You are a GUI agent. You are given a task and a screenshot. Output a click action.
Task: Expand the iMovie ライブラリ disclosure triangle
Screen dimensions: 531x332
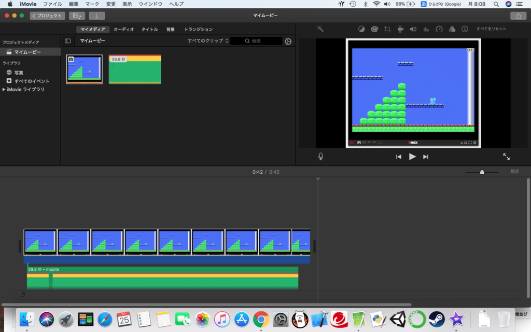click(x=4, y=89)
